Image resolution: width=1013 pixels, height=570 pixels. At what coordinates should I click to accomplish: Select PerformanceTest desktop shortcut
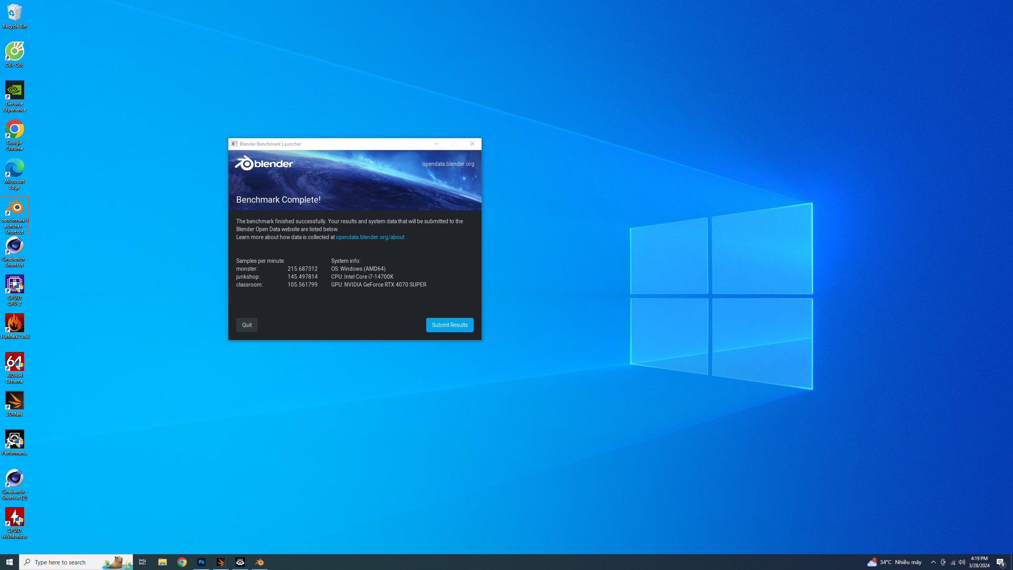click(x=15, y=443)
